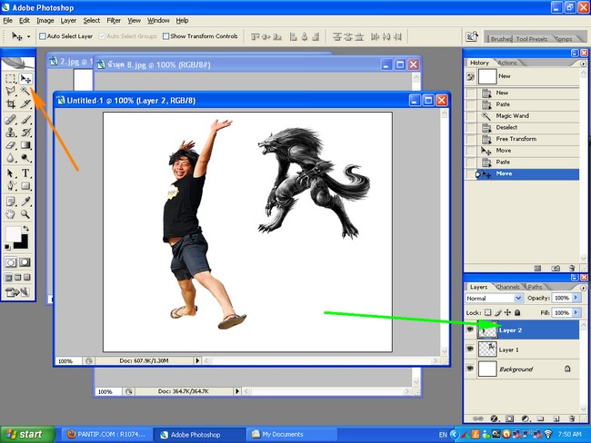Click the Go to Bridge icon

click(x=472, y=36)
